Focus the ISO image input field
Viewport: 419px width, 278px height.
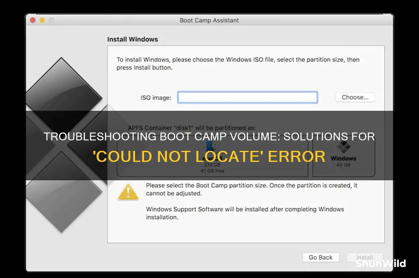(x=248, y=97)
